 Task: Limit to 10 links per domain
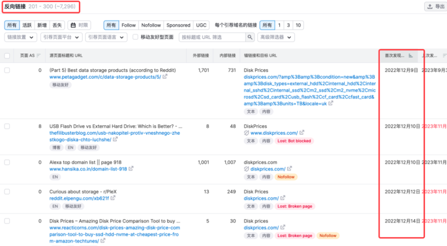pyautogui.click(x=298, y=25)
